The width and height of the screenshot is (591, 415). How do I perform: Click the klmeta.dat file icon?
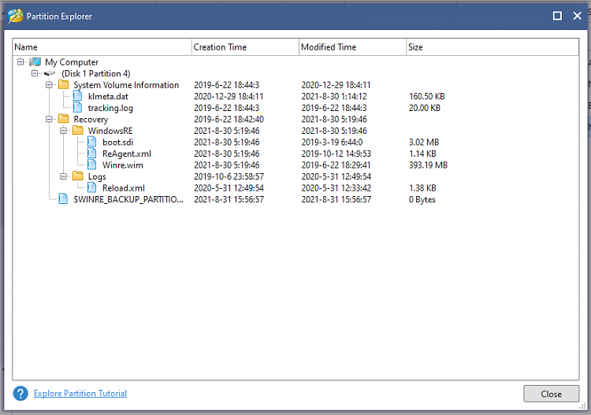click(x=77, y=96)
